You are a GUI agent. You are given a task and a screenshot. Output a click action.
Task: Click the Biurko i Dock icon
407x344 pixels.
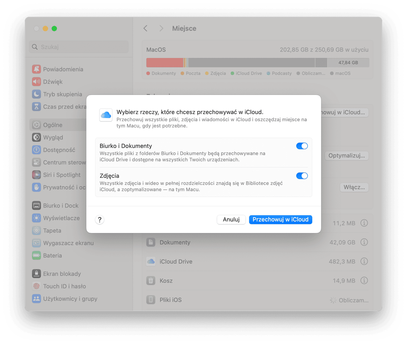point(36,206)
